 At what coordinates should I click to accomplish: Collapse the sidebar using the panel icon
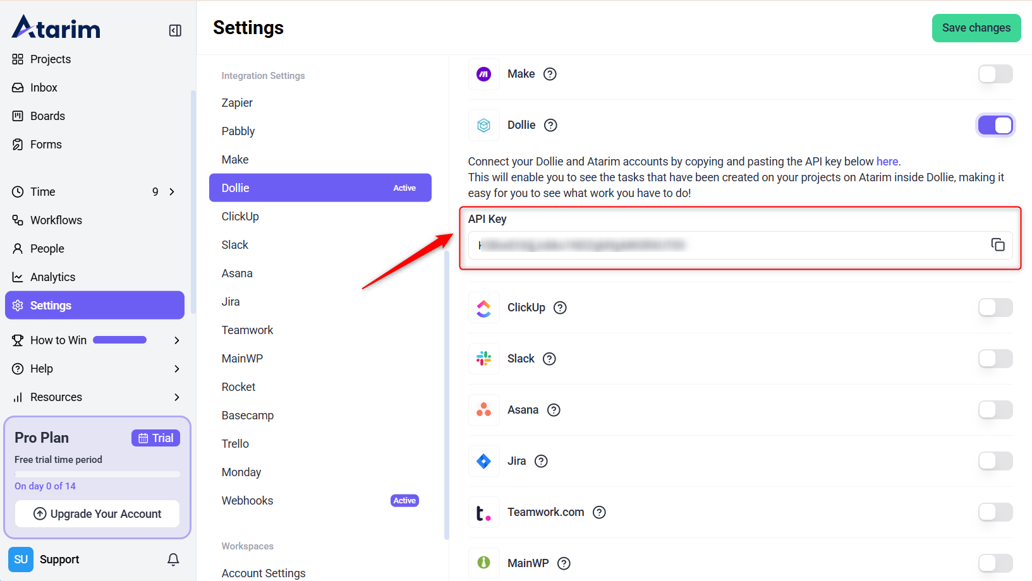(175, 30)
